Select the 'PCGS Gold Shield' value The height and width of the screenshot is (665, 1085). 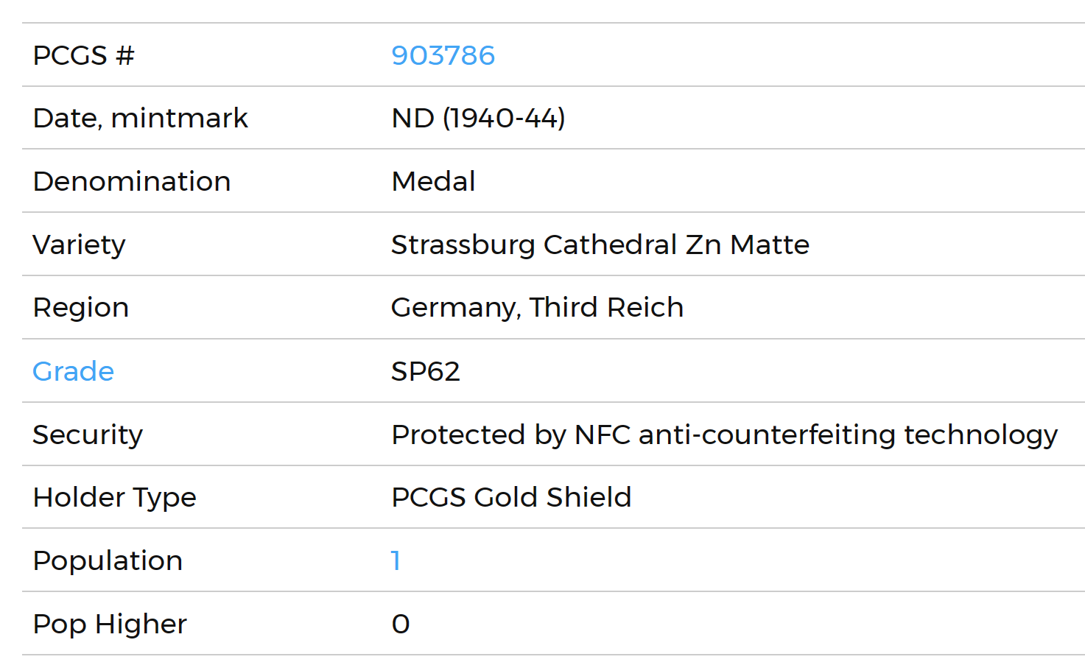point(511,497)
